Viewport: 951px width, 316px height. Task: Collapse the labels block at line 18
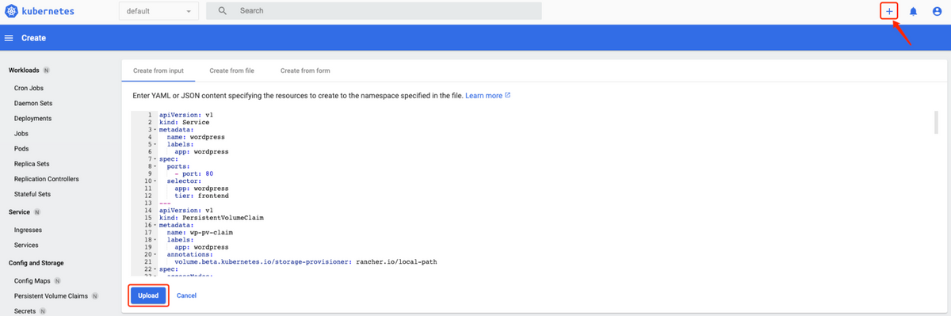click(155, 239)
